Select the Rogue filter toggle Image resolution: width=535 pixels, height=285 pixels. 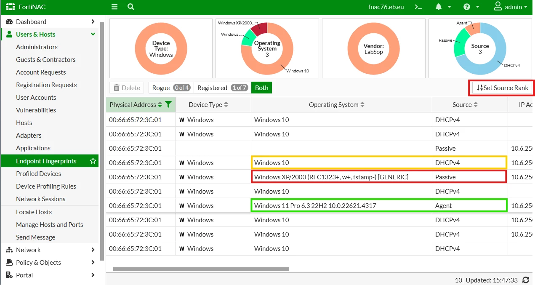pos(171,88)
